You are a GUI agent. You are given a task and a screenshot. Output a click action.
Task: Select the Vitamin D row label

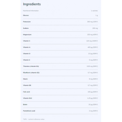26,54
